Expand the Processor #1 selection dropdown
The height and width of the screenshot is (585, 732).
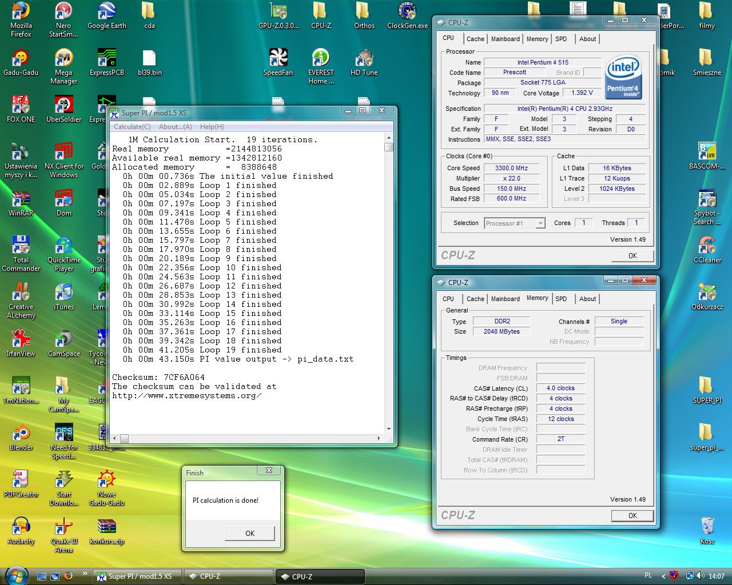click(x=540, y=223)
